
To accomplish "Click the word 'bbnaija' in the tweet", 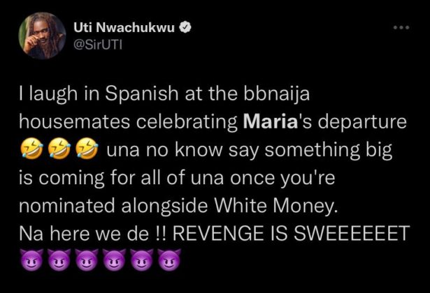I will (x=277, y=94).
